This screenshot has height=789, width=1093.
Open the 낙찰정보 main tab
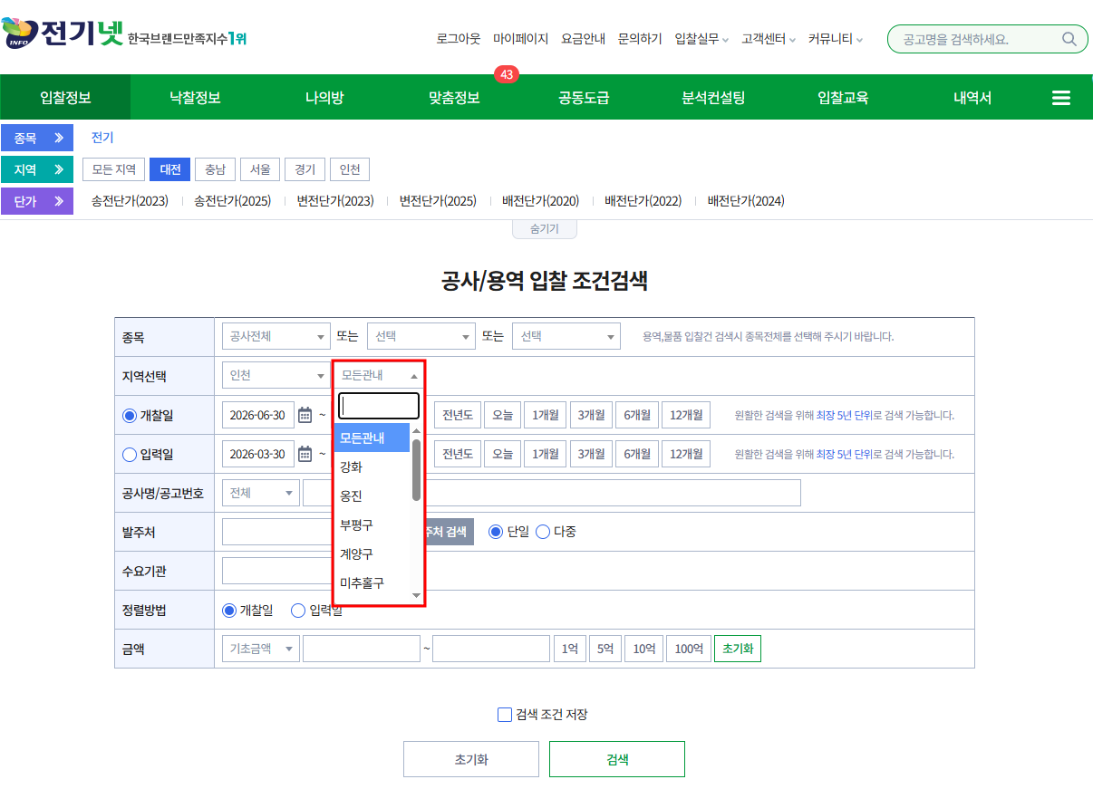(x=195, y=98)
